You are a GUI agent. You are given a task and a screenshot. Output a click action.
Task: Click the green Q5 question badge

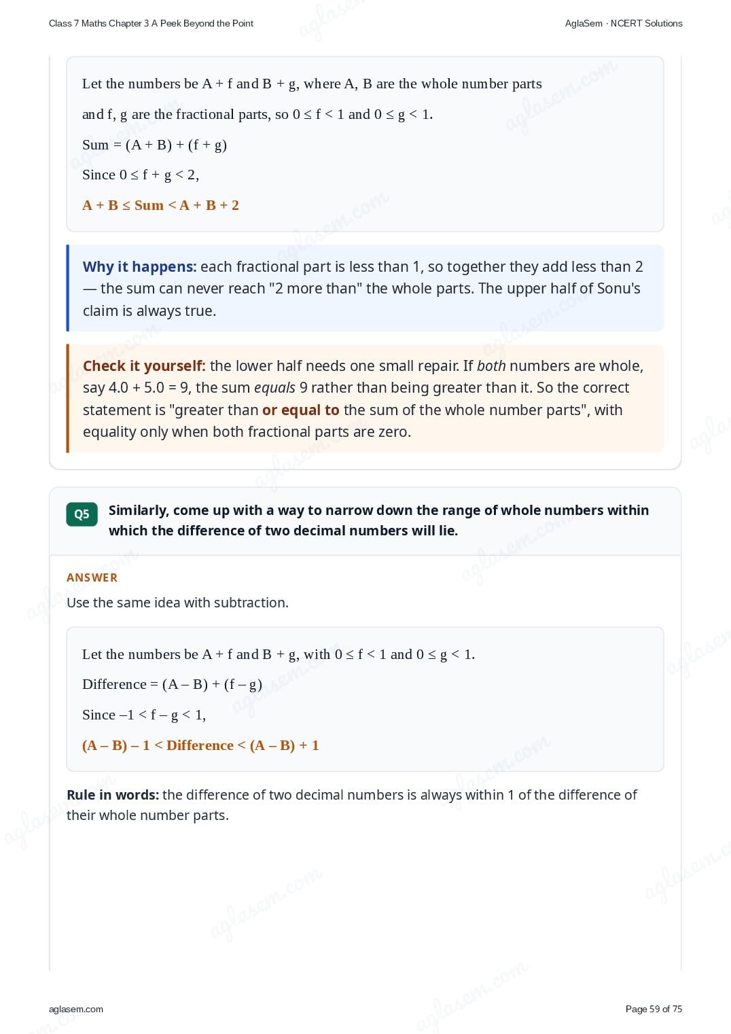click(x=82, y=514)
